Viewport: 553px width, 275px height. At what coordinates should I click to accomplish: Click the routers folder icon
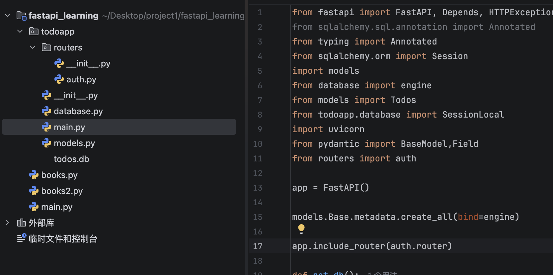46,47
